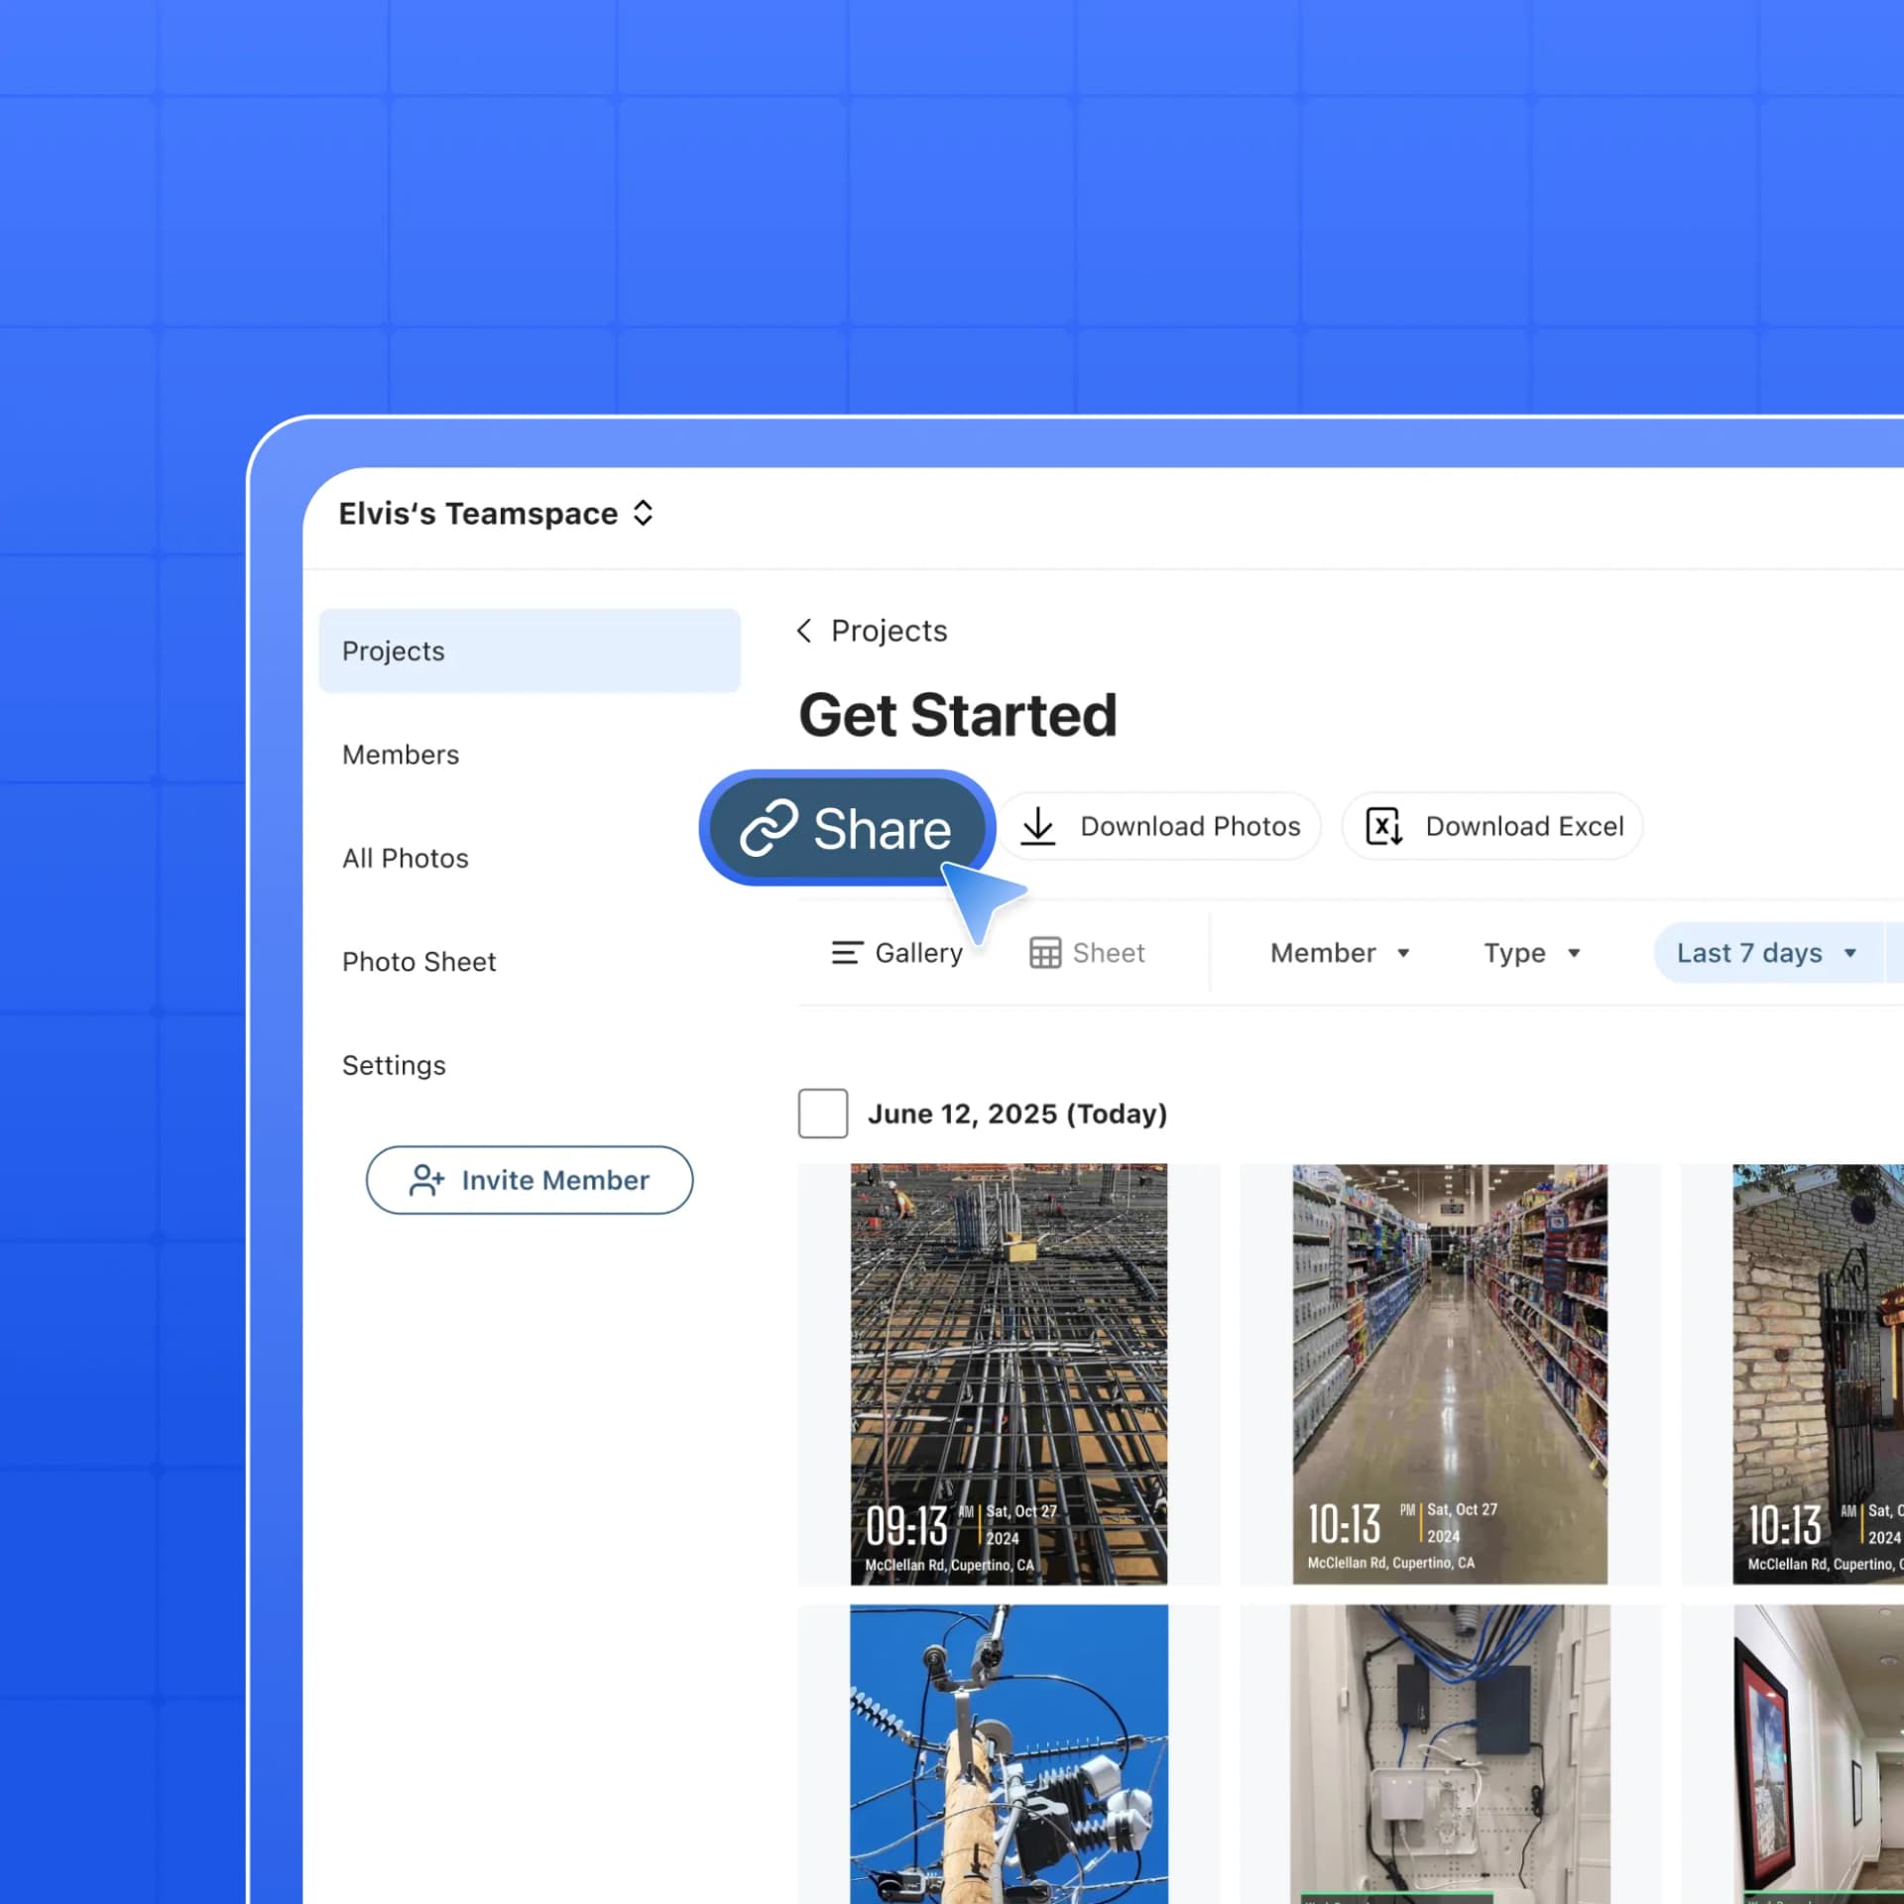1904x1904 pixels.
Task: Switch to Gallery view tab
Action: point(896,953)
